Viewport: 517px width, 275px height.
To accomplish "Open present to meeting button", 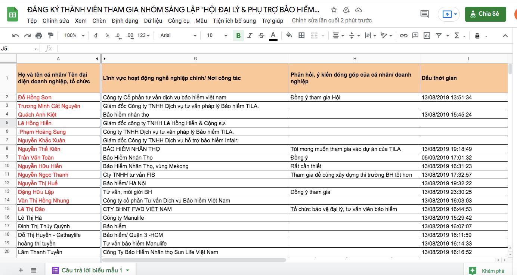I will pos(449,14).
